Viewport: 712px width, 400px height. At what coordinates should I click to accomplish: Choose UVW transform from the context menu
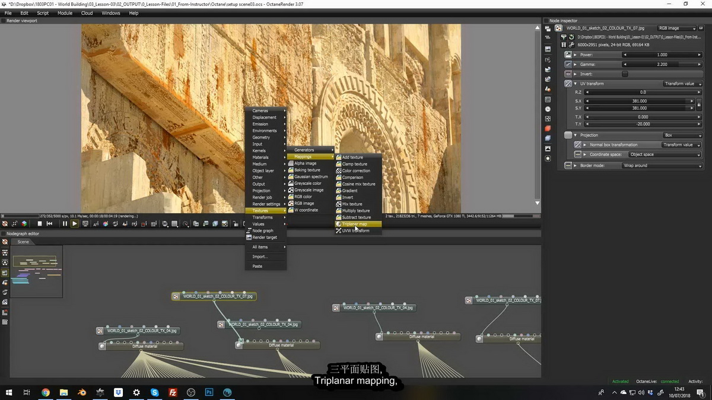358,231
